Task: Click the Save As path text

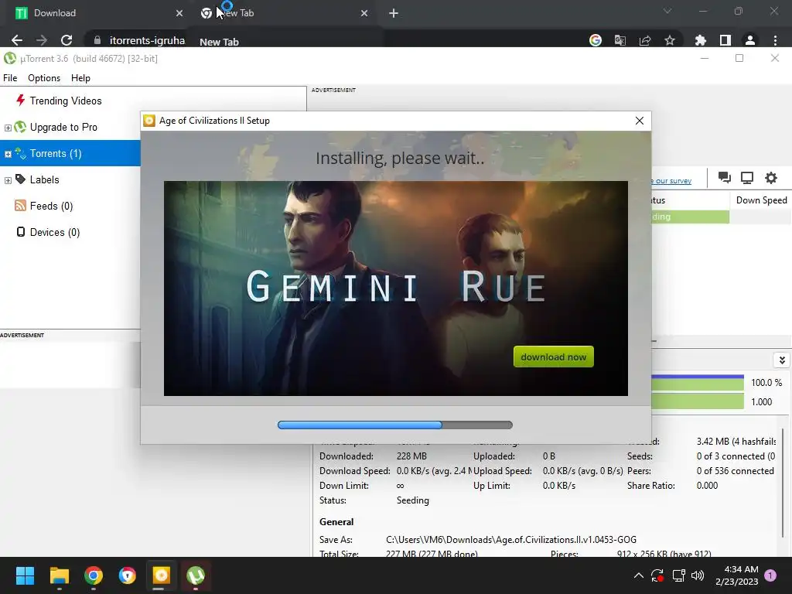Action: [511, 539]
